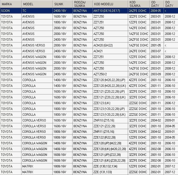Click TOYOTA in the ZZT250 AVENSIS row
Viewport: 178px width, 175px height.
pos(11,17)
